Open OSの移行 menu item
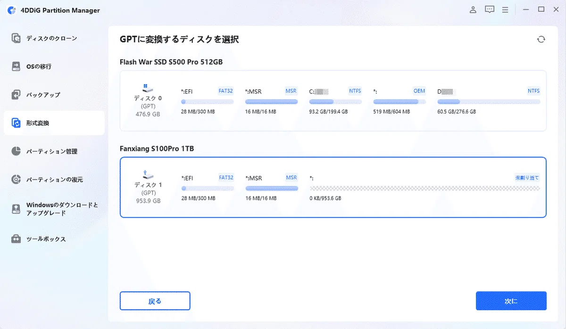Screen dimensions: 566x329 pos(54,66)
